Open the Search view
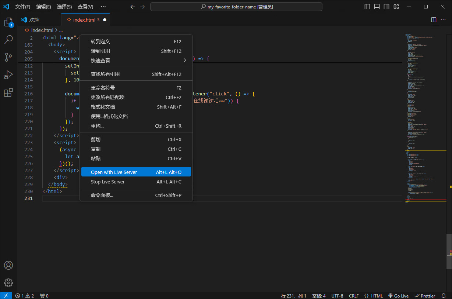452x299 pixels. click(8, 39)
